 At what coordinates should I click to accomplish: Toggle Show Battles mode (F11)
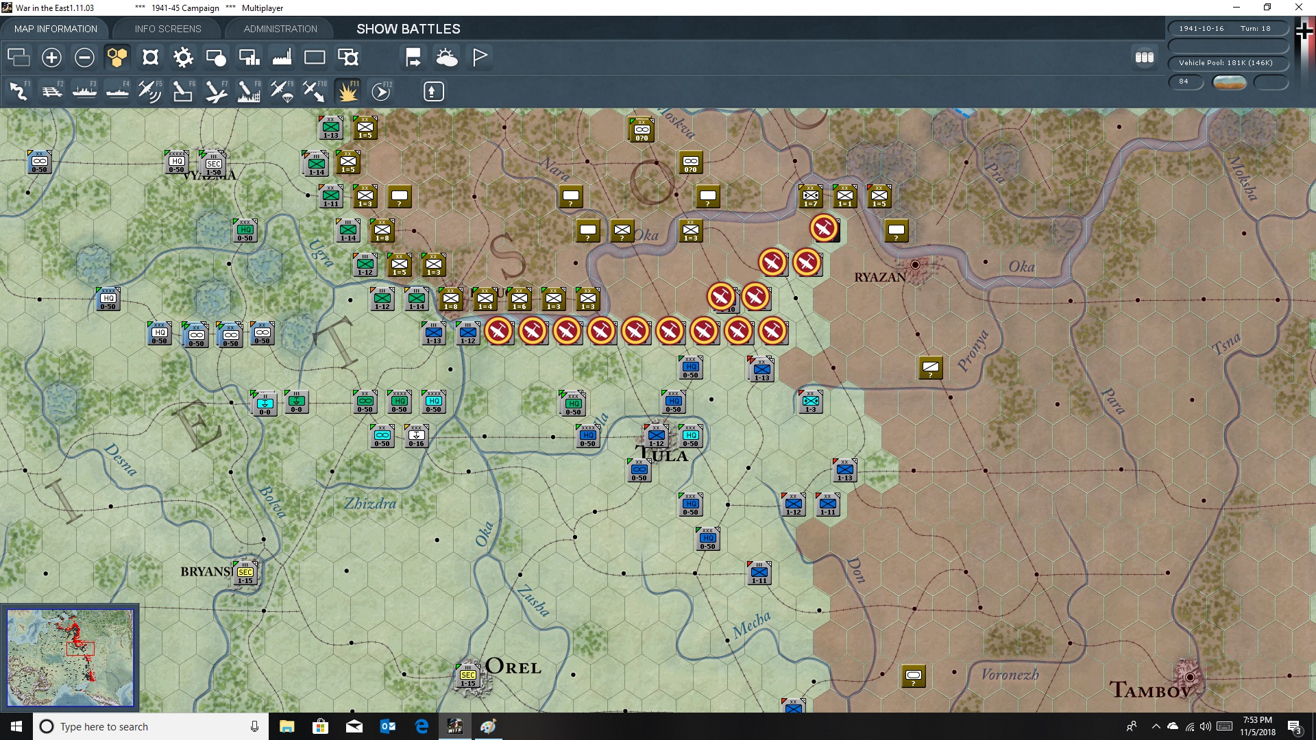click(x=348, y=90)
